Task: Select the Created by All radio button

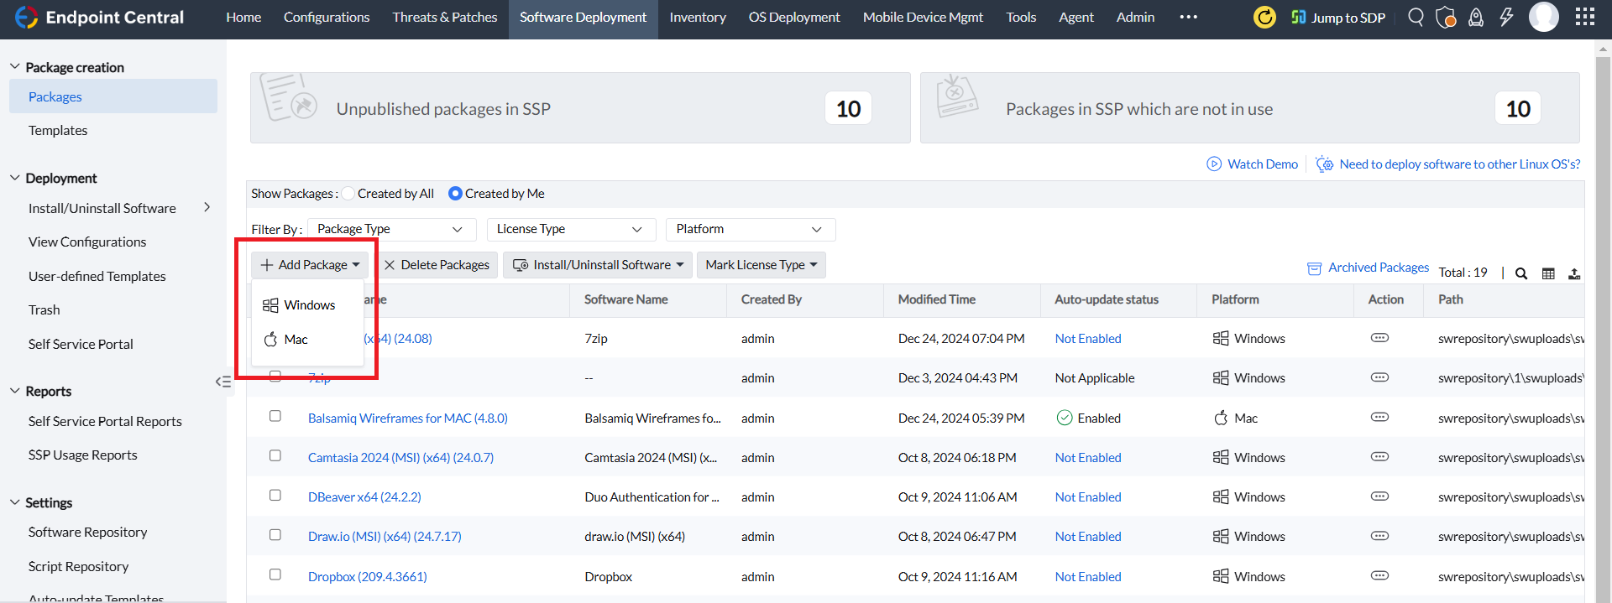Action: [348, 194]
